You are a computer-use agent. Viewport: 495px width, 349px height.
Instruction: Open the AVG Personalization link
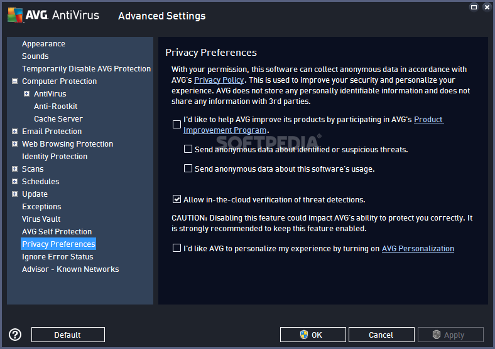pos(418,249)
